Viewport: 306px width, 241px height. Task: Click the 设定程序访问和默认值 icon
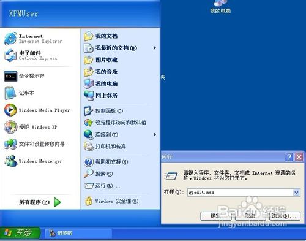click(89, 123)
